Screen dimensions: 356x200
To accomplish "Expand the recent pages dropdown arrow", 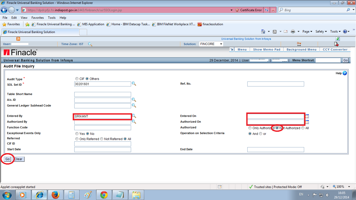I will coord(17,10).
